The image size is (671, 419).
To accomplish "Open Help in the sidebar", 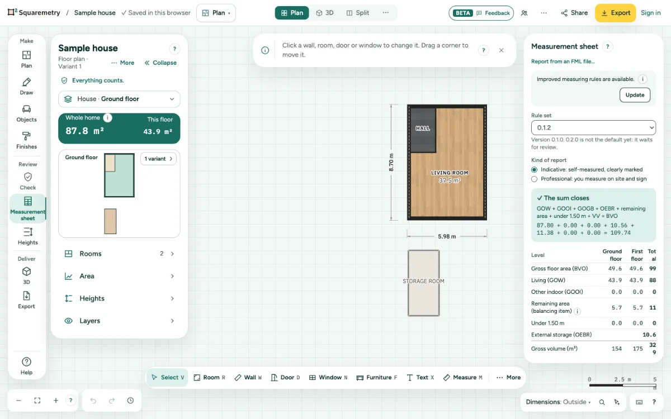I will (x=26, y=366).
